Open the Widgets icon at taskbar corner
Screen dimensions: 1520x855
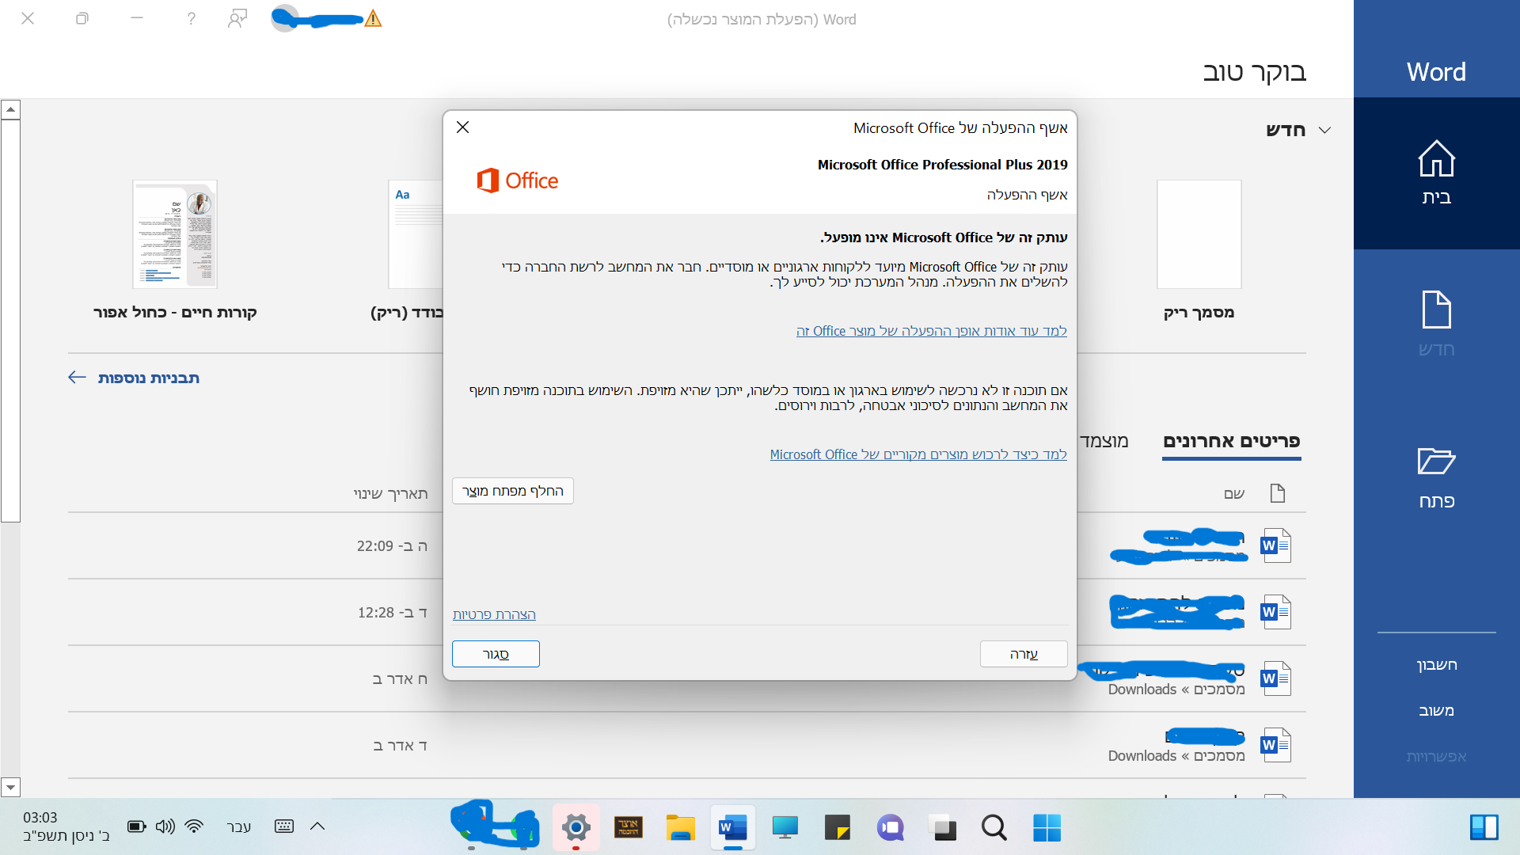(1484, 828)
